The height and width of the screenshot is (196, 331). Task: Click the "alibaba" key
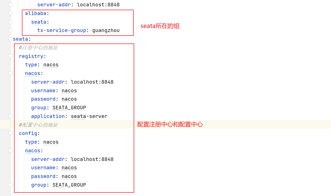[x=36, y=13]
